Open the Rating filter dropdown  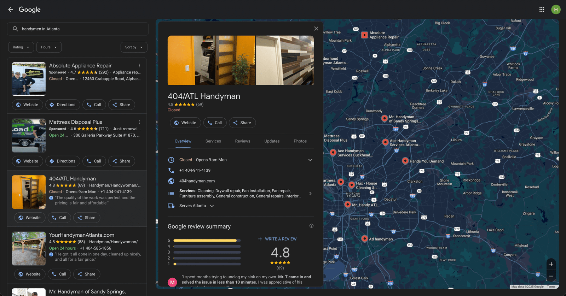[21, 47]
